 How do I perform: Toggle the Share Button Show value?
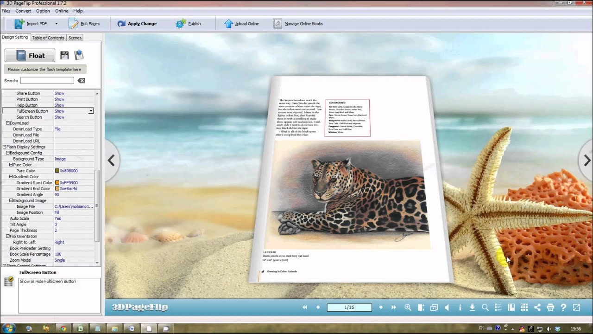coord(59,93)
